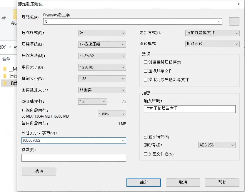The width and height of the screenshot is (245, 192).
Task: Enable 创建自解压程序 checkbox
Action: click(x=145, y=62)
